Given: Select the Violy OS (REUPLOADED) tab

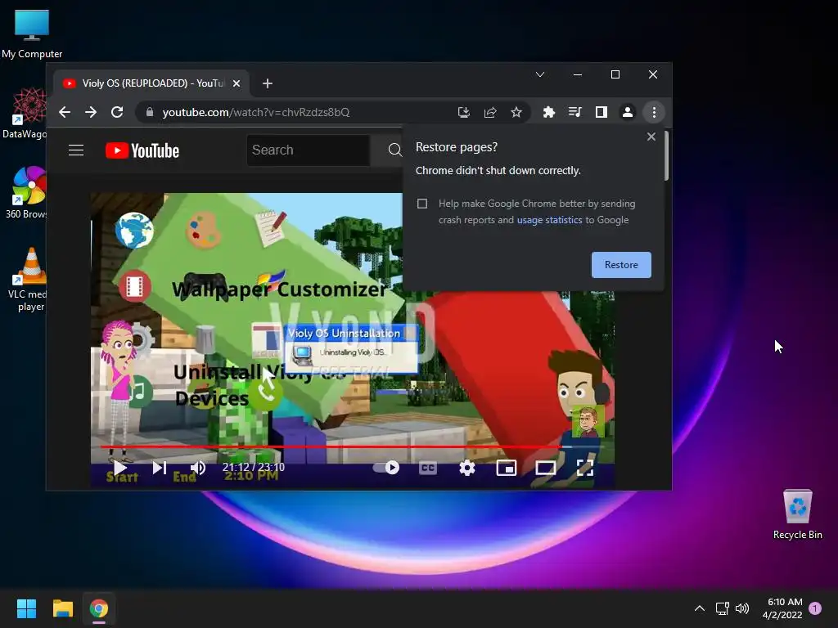Looking at the screenshot, I should coord(151,83).
